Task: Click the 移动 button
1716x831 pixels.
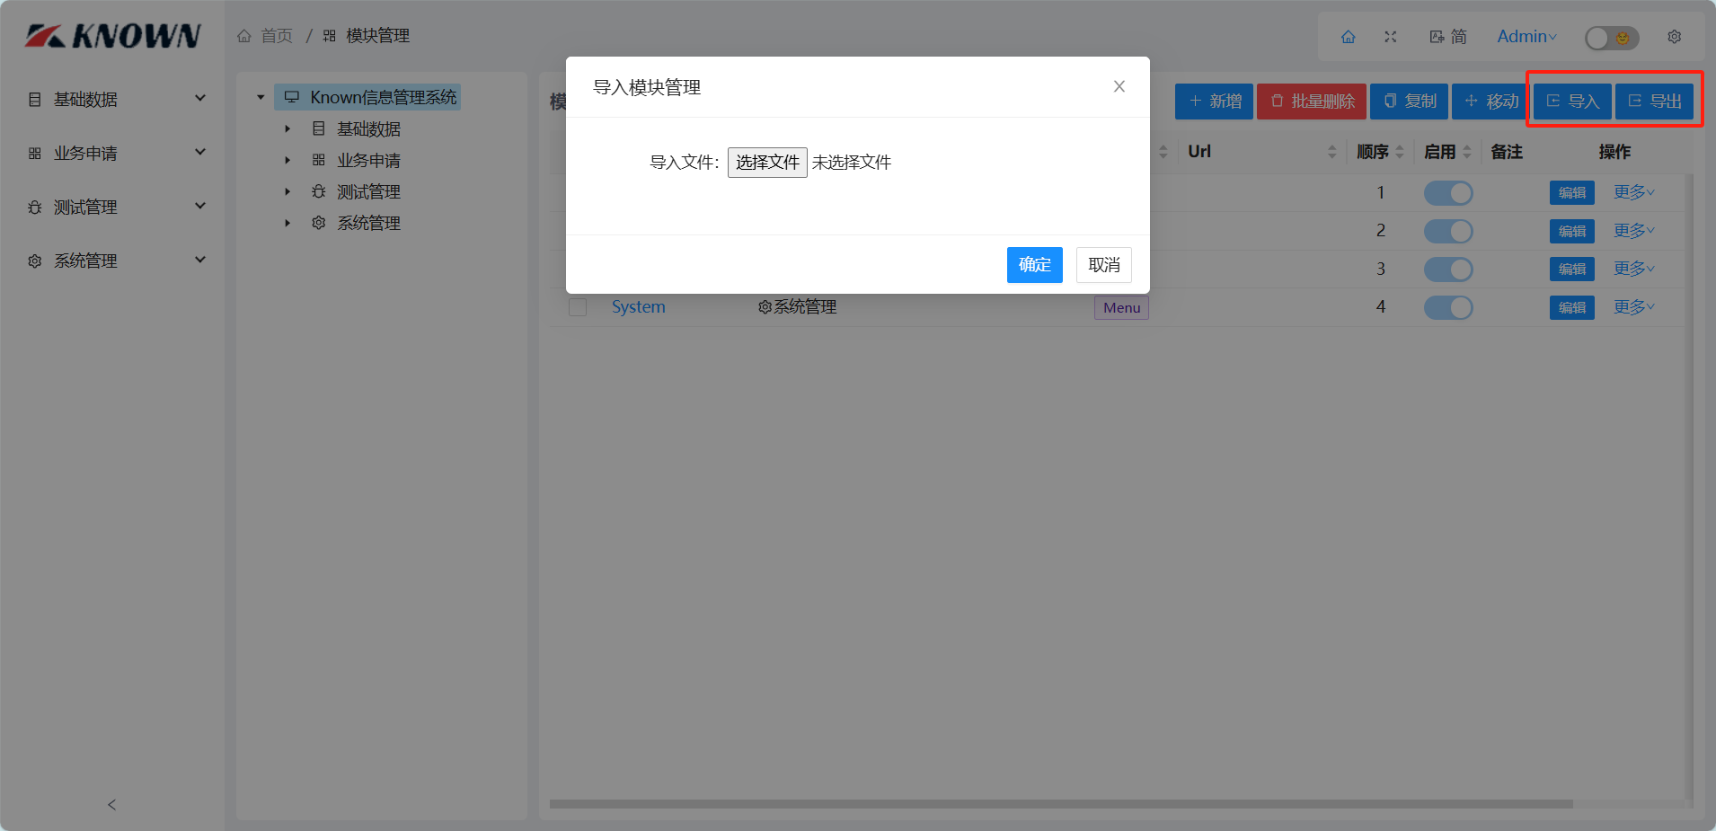Action: pos(1490,102)
